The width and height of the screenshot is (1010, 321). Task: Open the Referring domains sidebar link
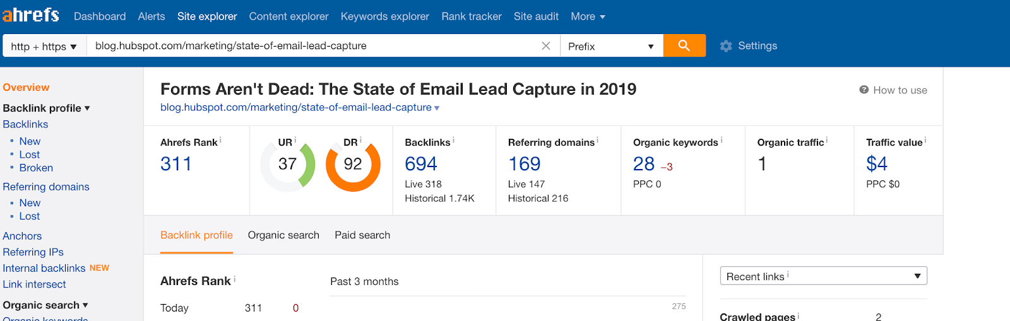(46, 187)
